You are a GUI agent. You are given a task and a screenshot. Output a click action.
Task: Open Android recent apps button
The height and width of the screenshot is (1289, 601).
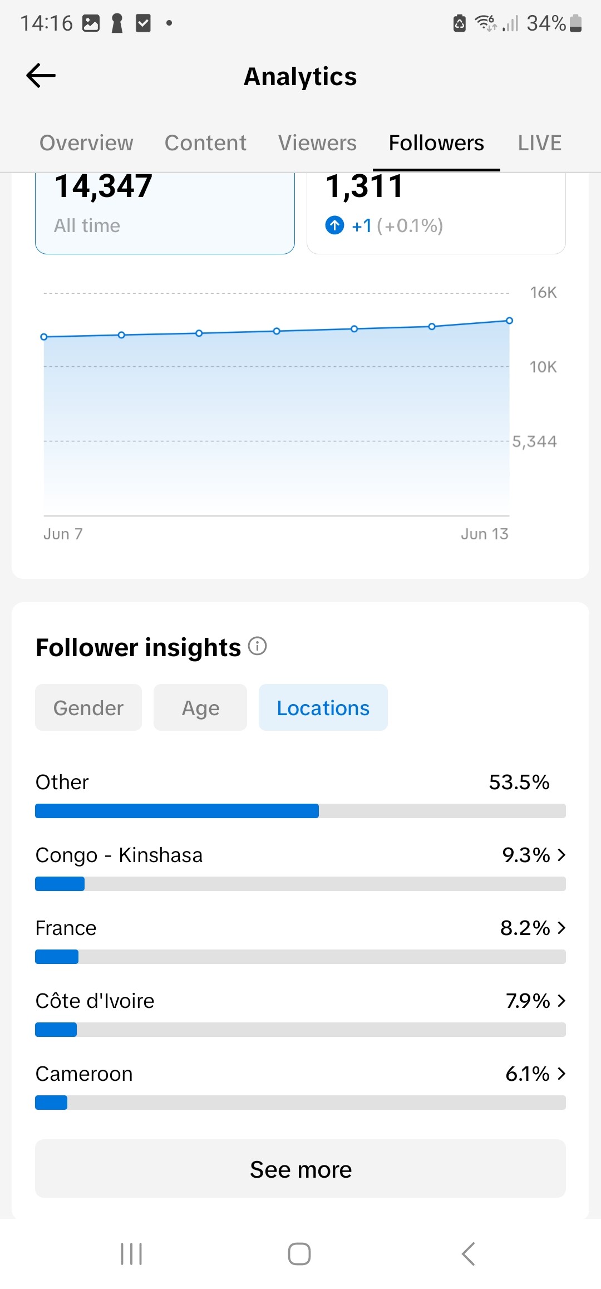tap(131, 1254)
